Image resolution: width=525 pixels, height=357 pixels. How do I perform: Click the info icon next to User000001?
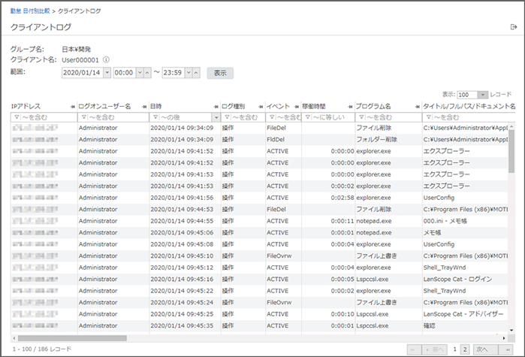(x=107, y=60)
